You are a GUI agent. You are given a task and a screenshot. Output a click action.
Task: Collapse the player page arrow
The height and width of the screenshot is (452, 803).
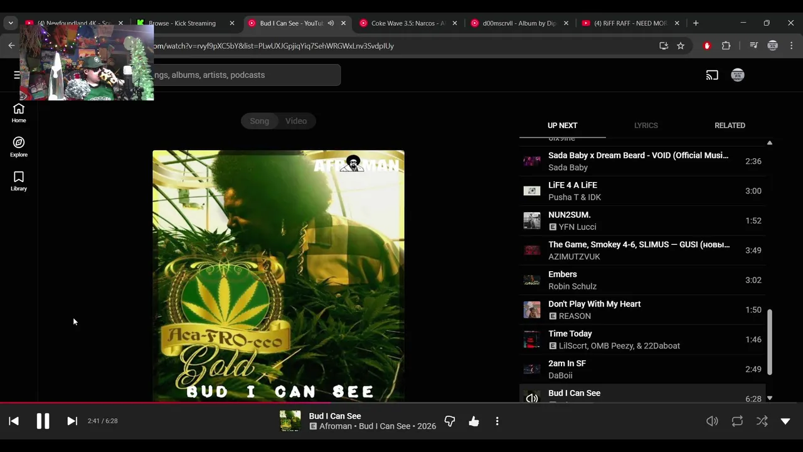(785, 421)
